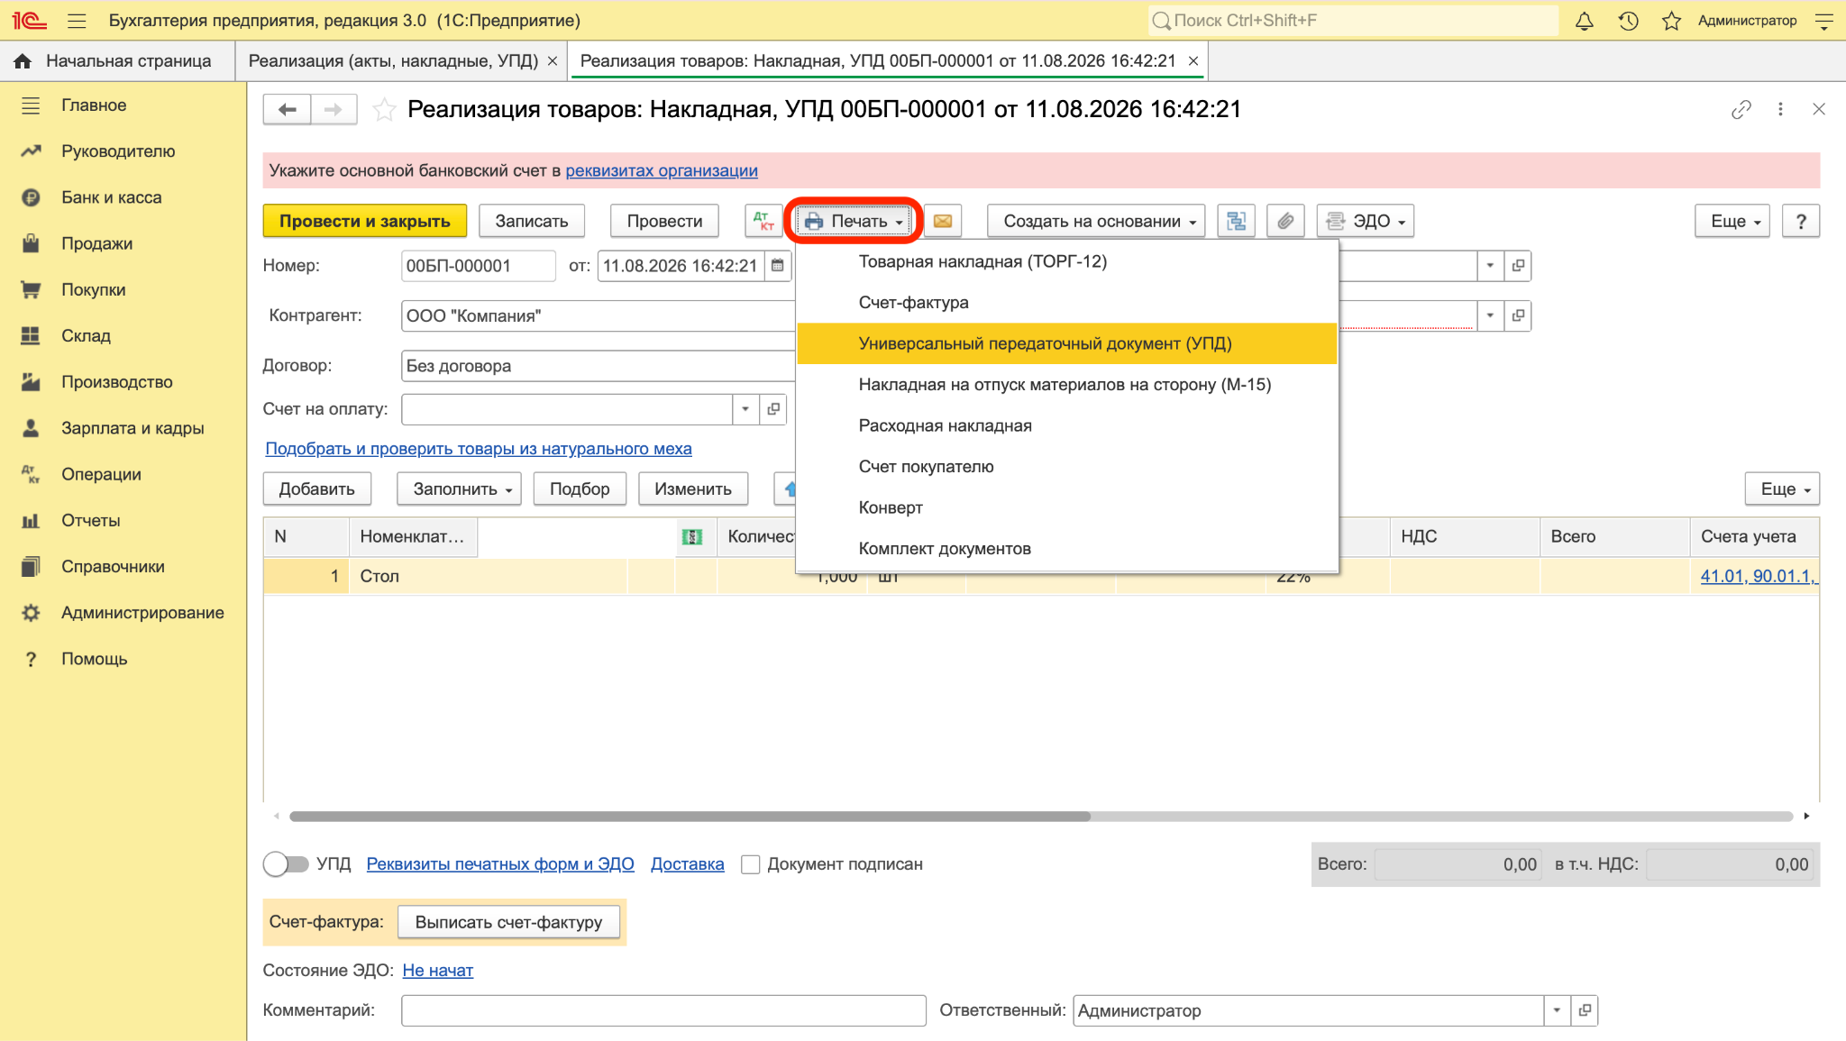Expand the Заполнить dropdown
Viewport: 1846px width, 1041px height.
(x=459, y=489)
